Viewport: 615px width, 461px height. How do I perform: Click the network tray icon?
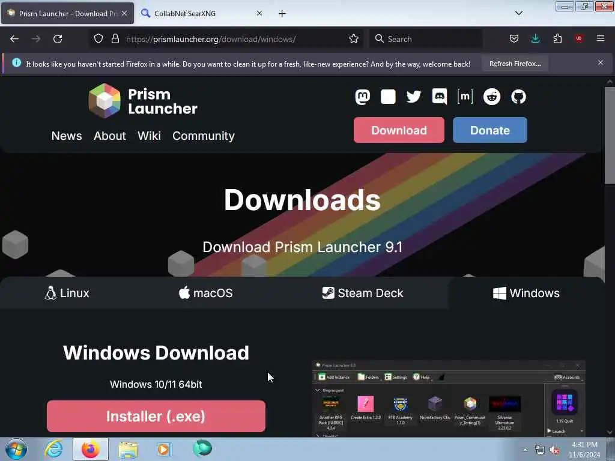(540, 450)
